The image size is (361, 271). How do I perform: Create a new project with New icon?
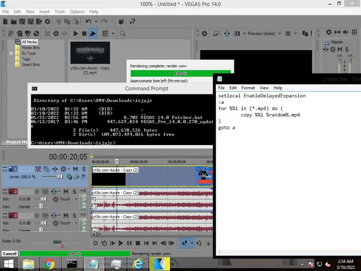point(5,22)
